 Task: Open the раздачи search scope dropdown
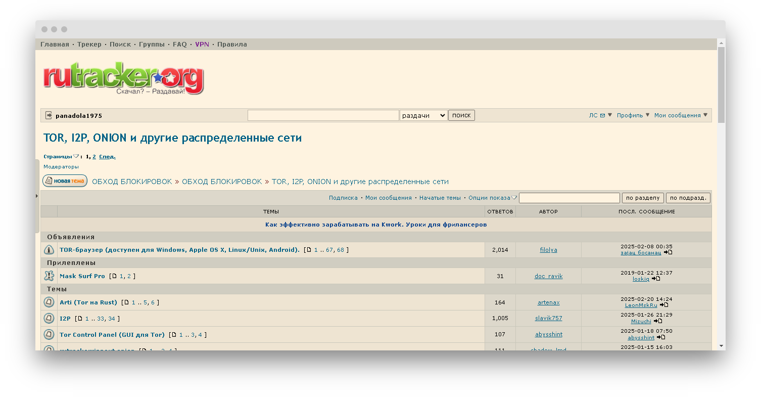click(423, 115)
